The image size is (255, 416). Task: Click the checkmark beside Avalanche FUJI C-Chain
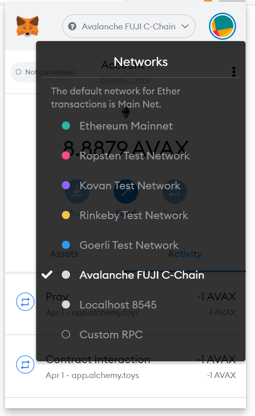[x=47, y=275]
